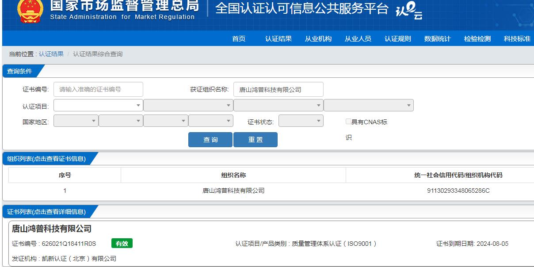Expand the third 认证项目 dropdown

[x=278, y=105]
